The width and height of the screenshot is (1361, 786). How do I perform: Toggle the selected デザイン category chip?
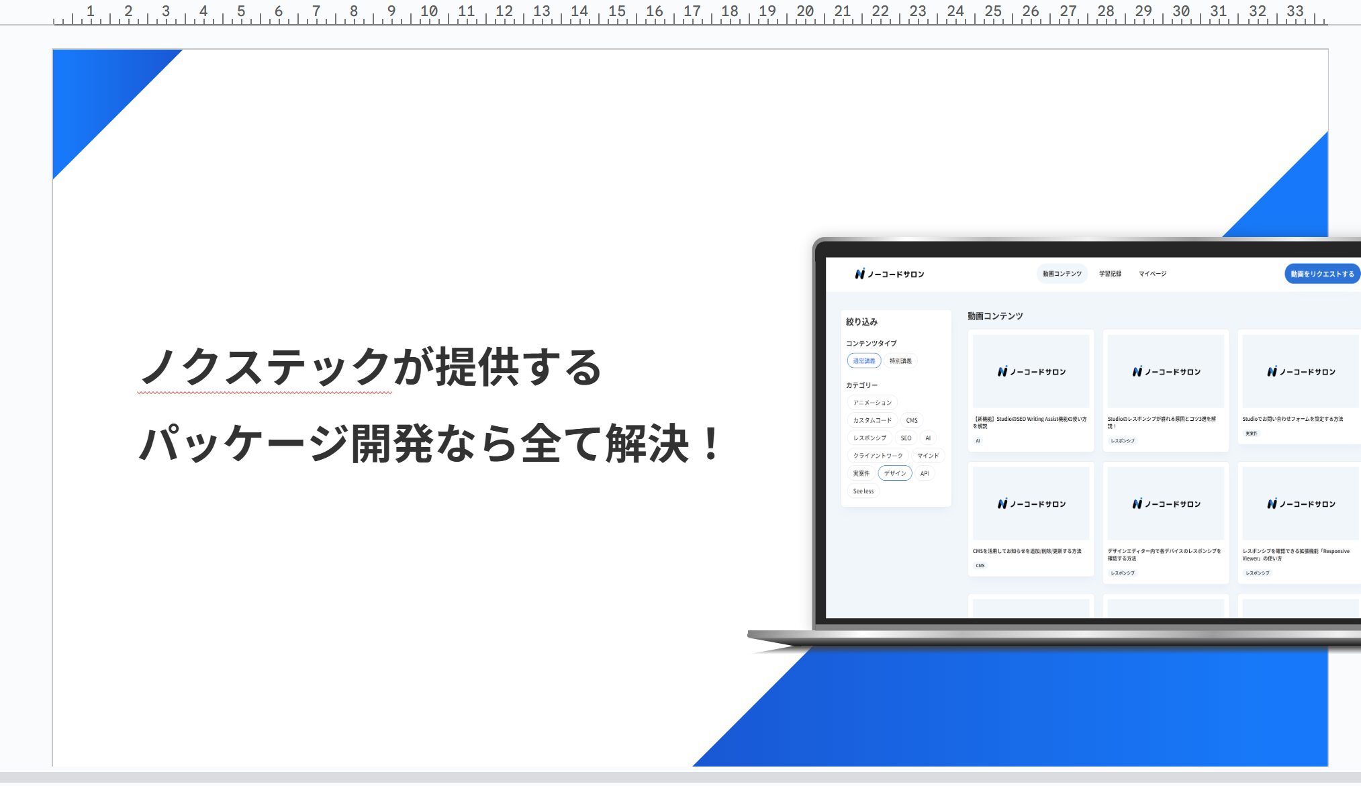tap(895, 473)
